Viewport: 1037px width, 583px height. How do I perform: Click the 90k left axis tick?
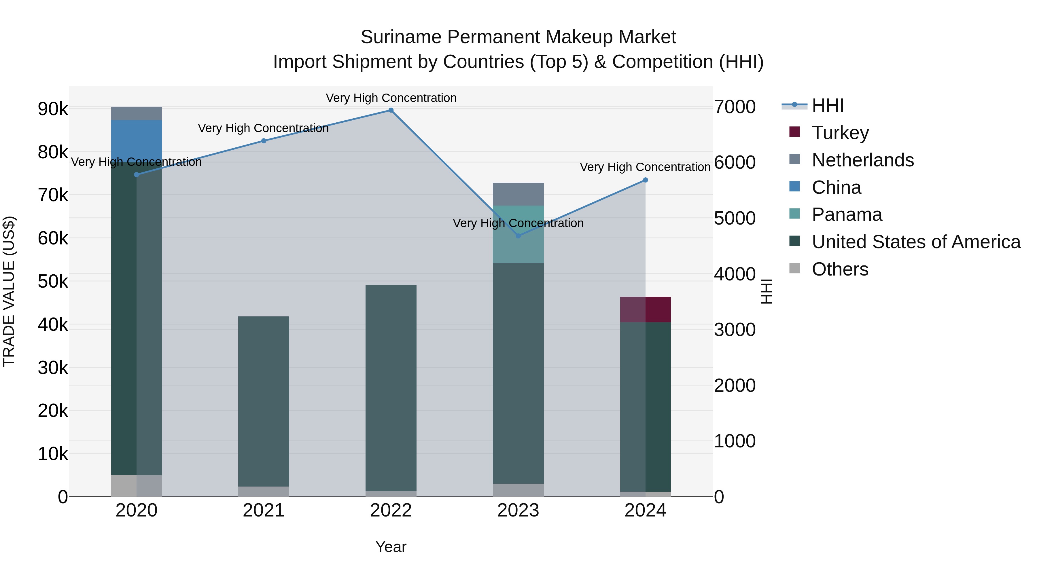(53, 109)
